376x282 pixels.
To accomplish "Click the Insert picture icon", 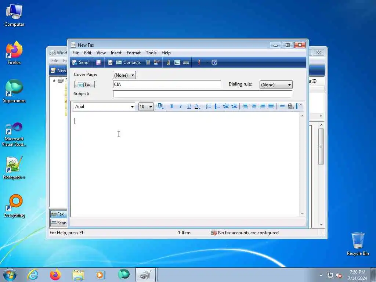I will [x=177, y=62].
